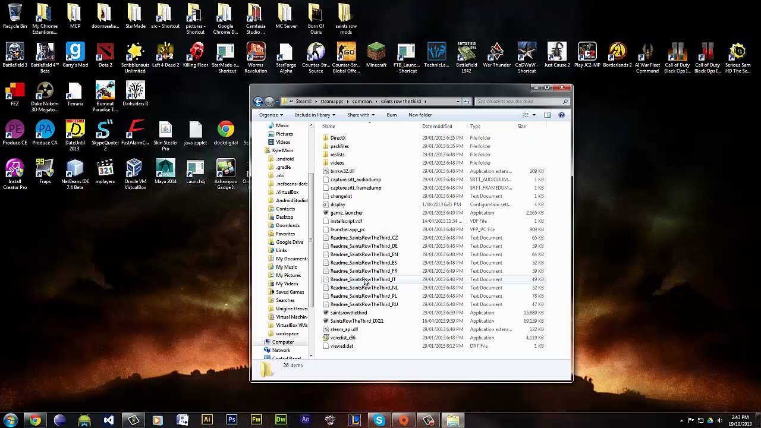The height and width of the screenshot is (428, 761).
Task: Click the New folder button
Action: point(420,115)
